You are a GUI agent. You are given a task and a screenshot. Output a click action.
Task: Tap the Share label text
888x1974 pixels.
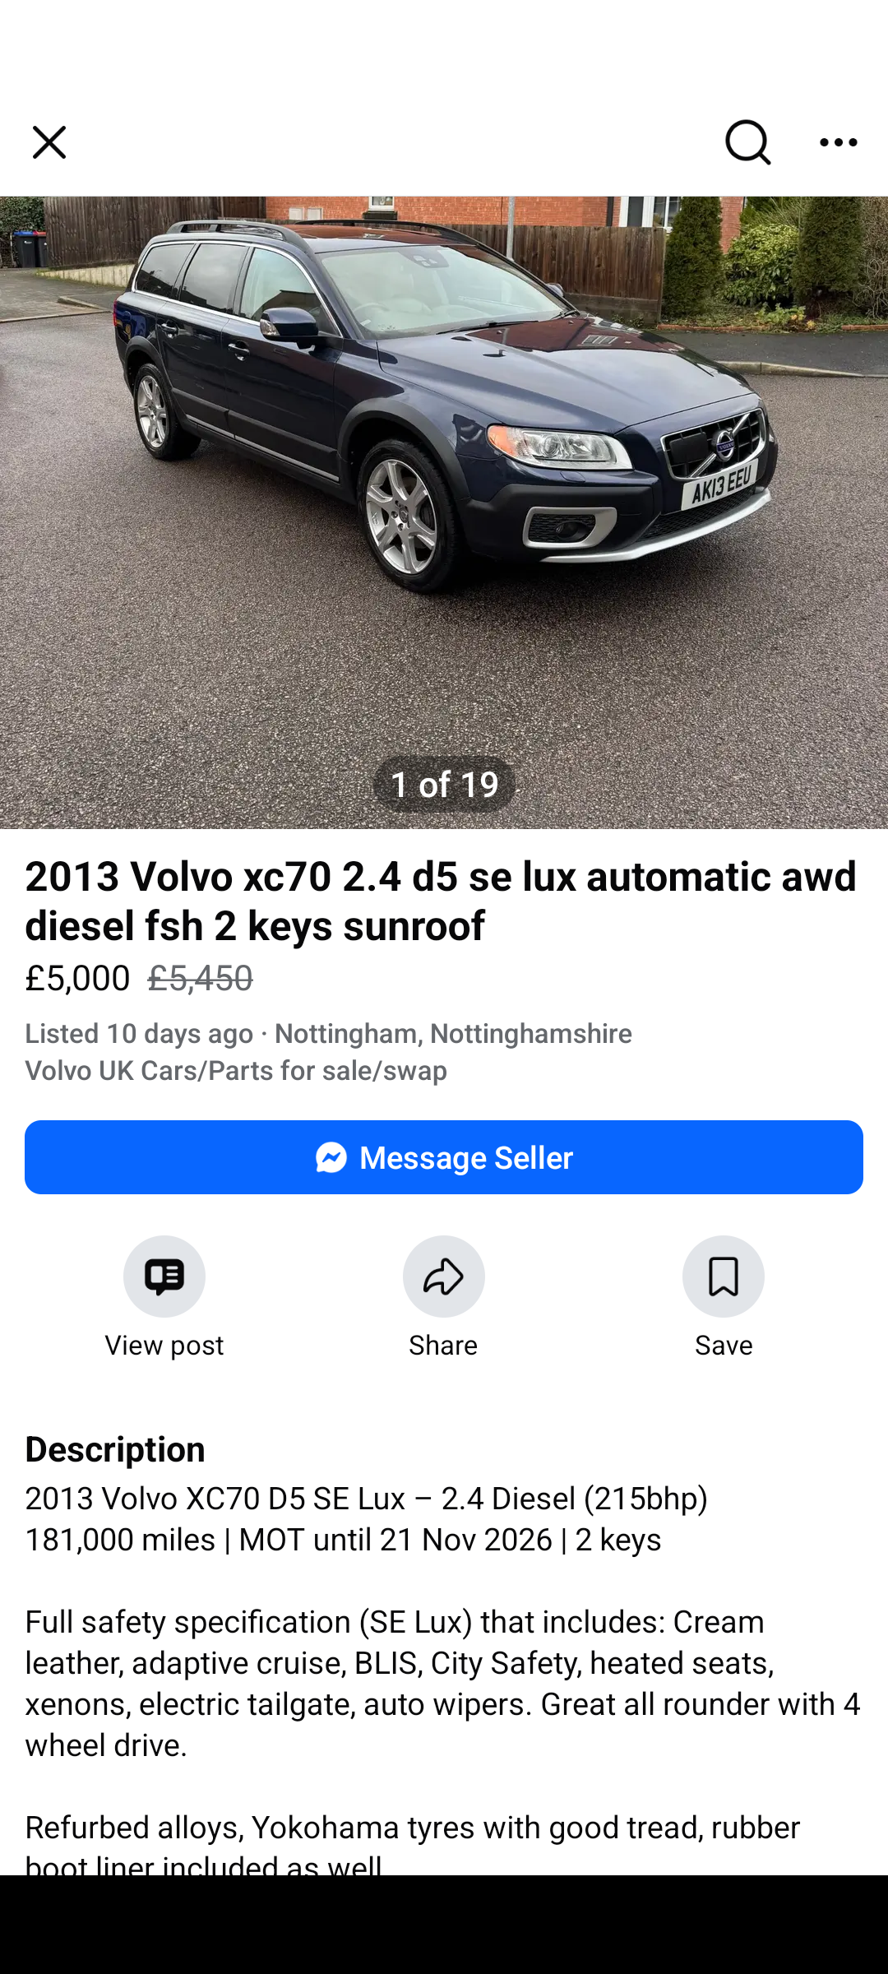(443, 1346)
